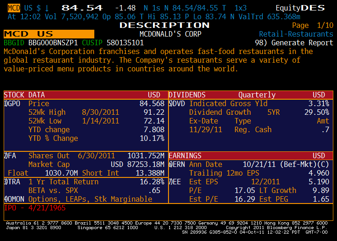
Task: Select the -1.48 price change value
Action: [x=125, y=8]
